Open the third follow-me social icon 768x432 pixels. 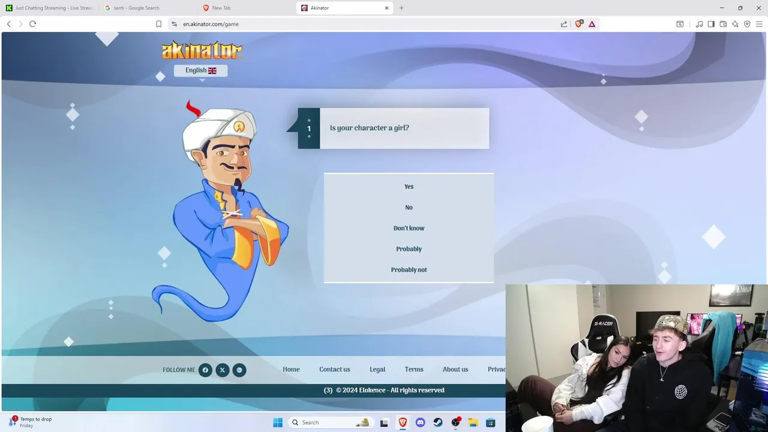[x=239, y=370]
